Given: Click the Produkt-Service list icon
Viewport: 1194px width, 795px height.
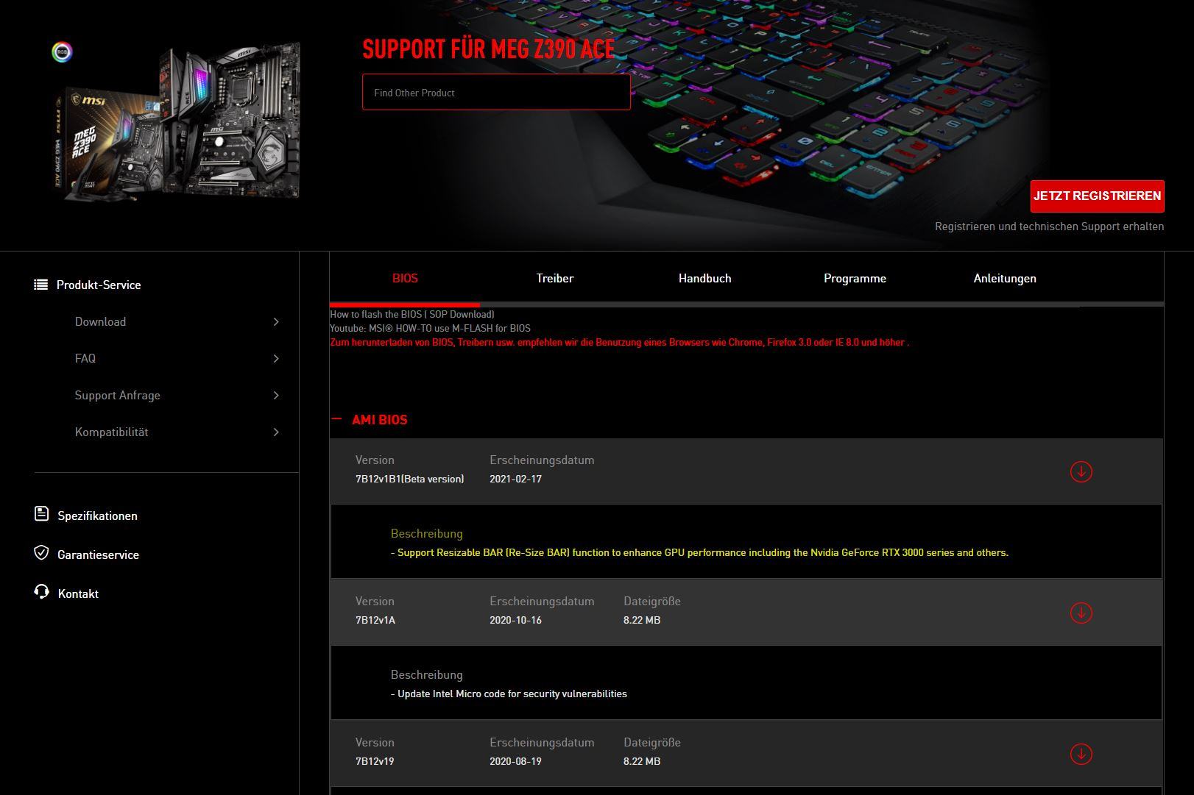Looking at the screenshot, I should coord(41,285).
